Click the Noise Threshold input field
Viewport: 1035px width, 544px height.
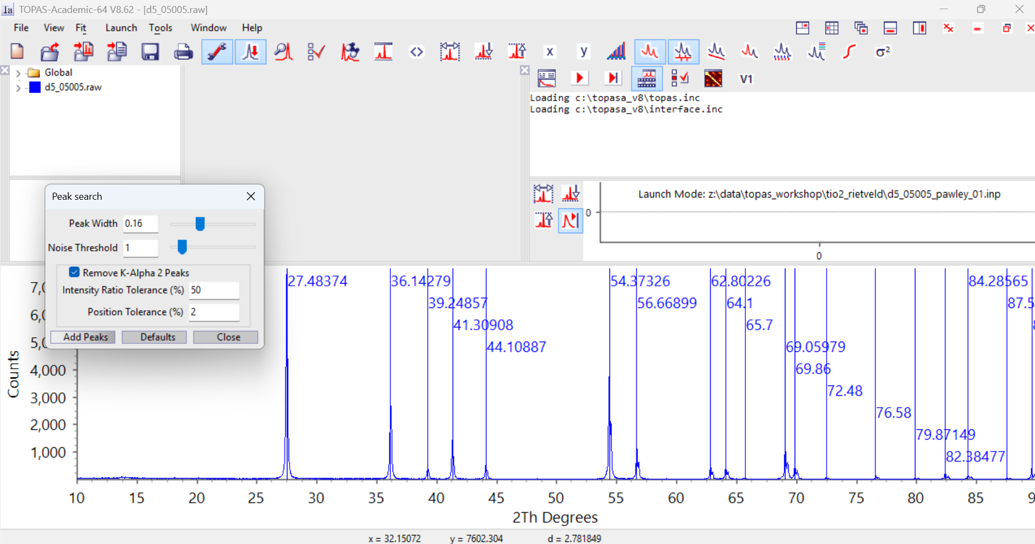click(x=140, y=248)
